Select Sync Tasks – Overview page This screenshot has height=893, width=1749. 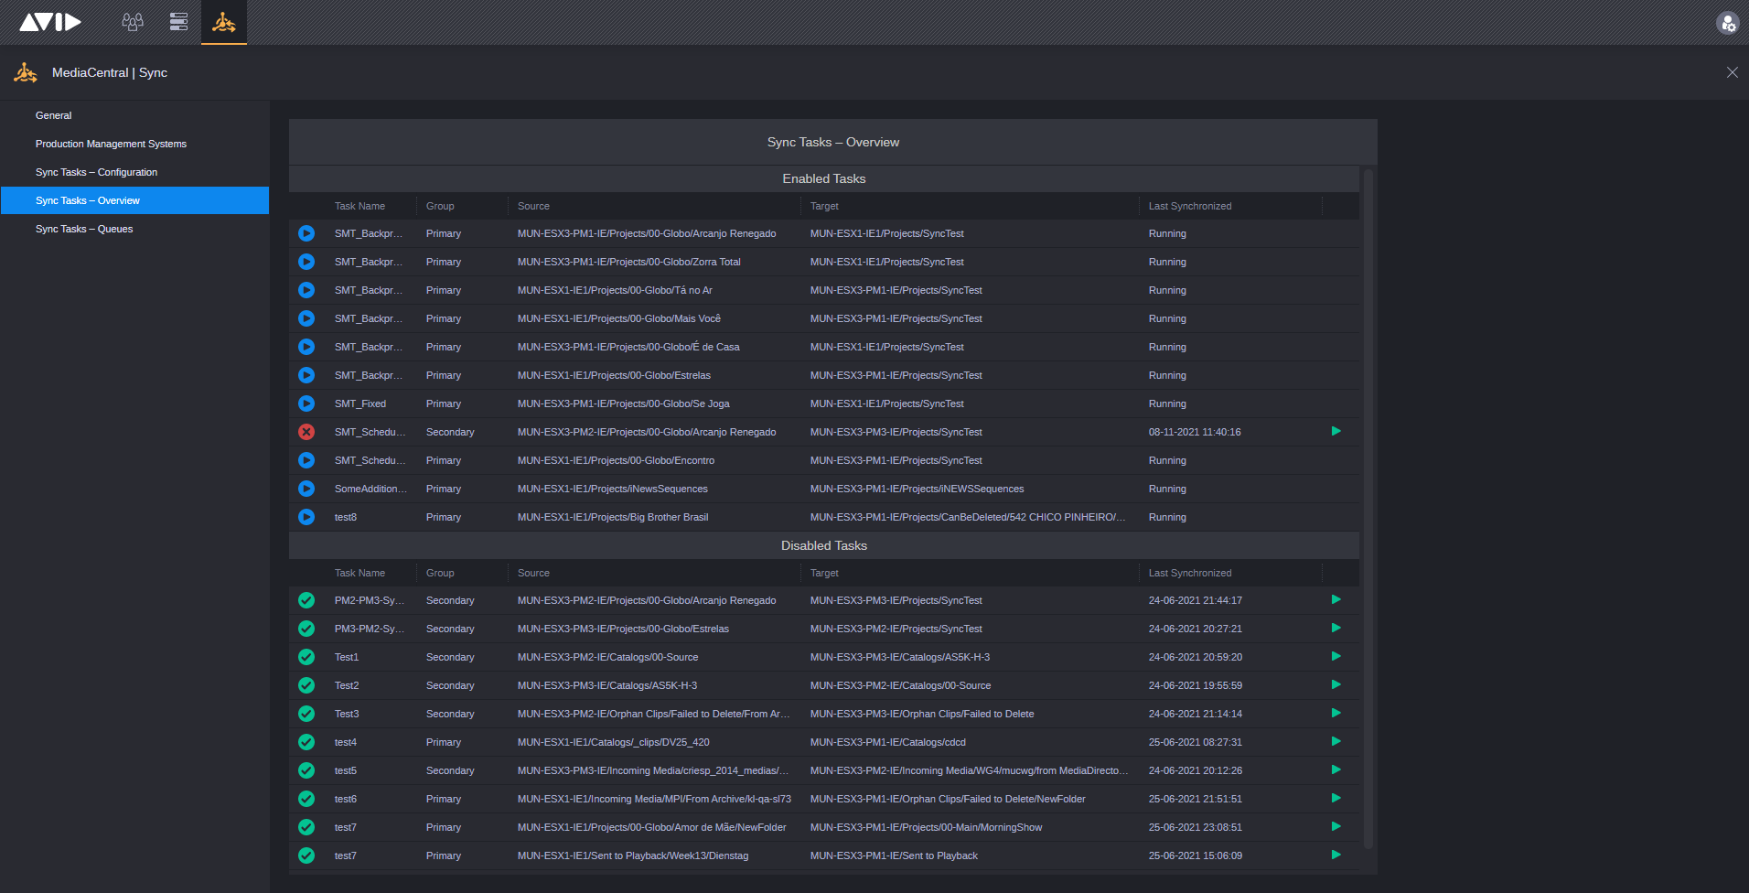[134, 200]
